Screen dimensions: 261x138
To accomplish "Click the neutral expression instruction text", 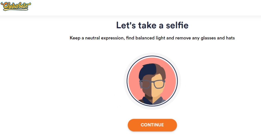I will (152, 38).
